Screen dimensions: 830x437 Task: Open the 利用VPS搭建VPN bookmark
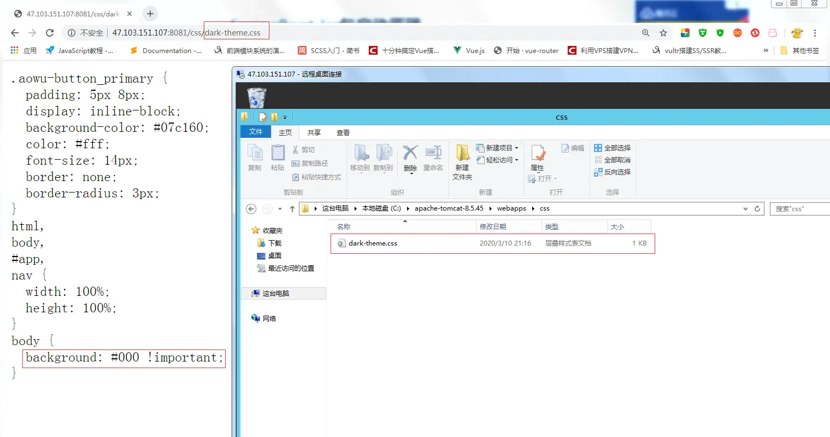click(603, 50)
